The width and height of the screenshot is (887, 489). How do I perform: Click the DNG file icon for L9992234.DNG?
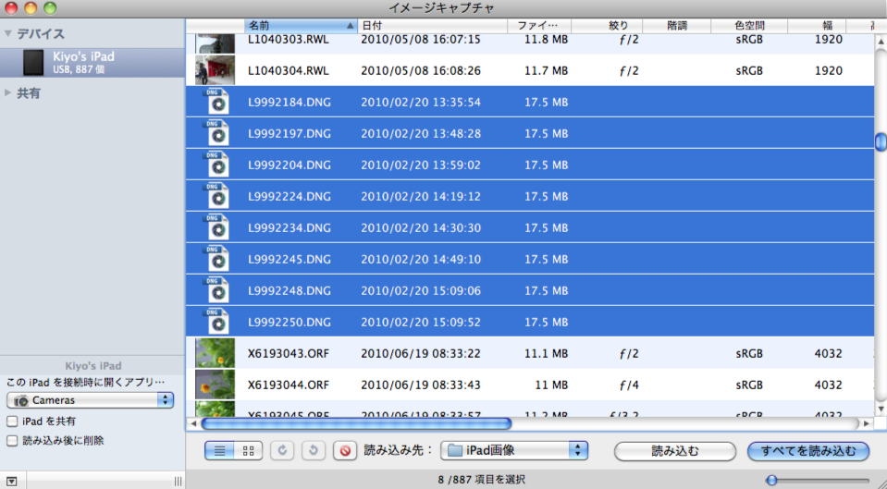[x=216, y=227]
